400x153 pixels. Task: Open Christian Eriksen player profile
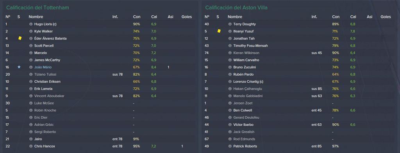[x=47, y=81]
